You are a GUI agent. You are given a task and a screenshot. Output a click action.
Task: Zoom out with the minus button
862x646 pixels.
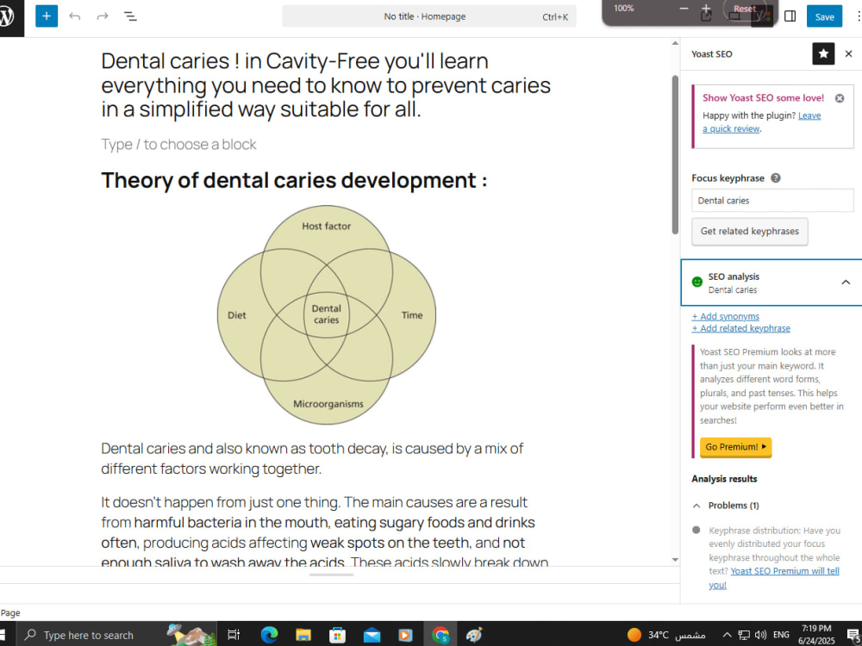click(x=684, y=9)
